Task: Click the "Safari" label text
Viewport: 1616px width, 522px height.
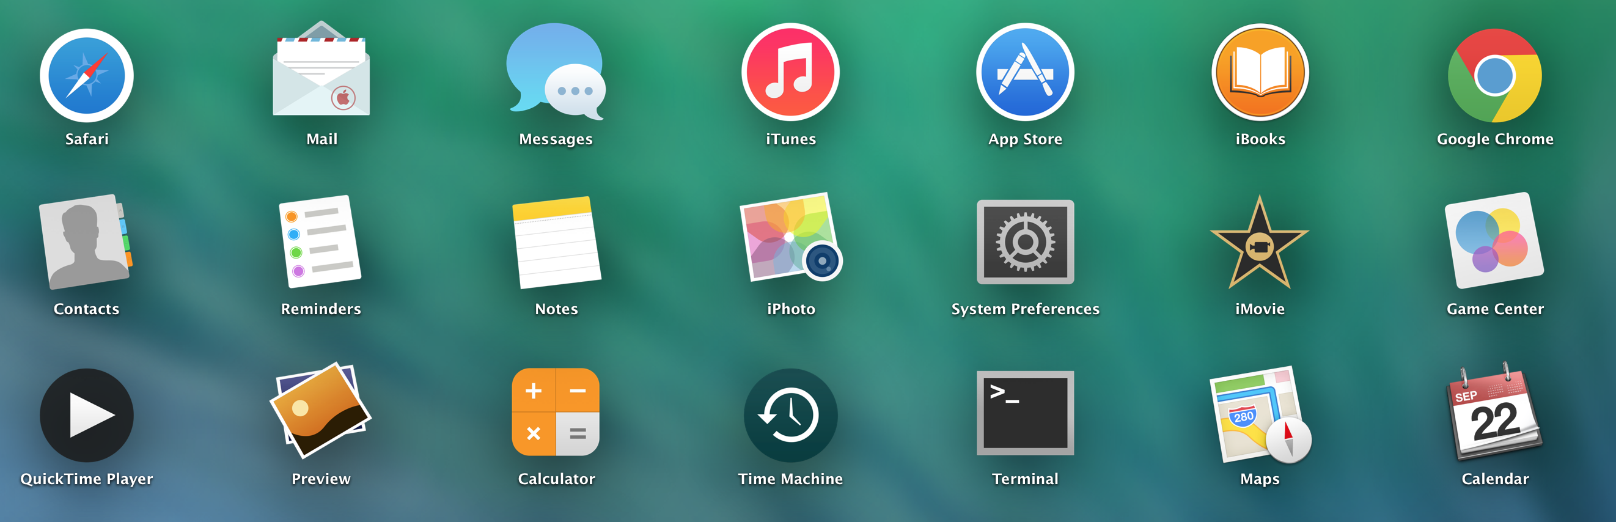Action: [87, 139]
